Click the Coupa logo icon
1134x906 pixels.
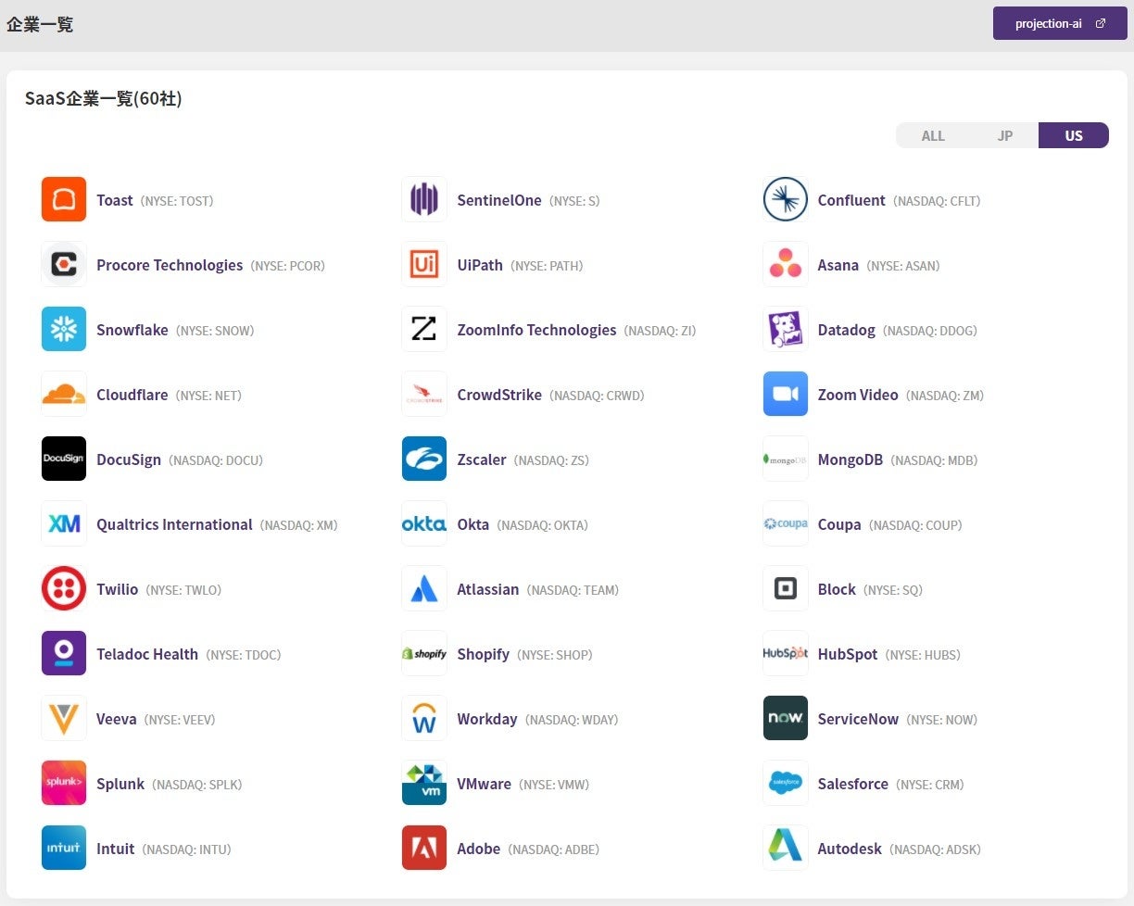786,523
